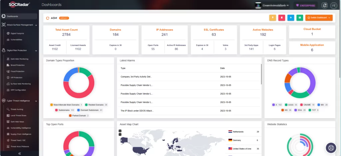Open Brand Protection page
Image resolution: width=341 pixels, height=156 pixels.
[18, 65]
